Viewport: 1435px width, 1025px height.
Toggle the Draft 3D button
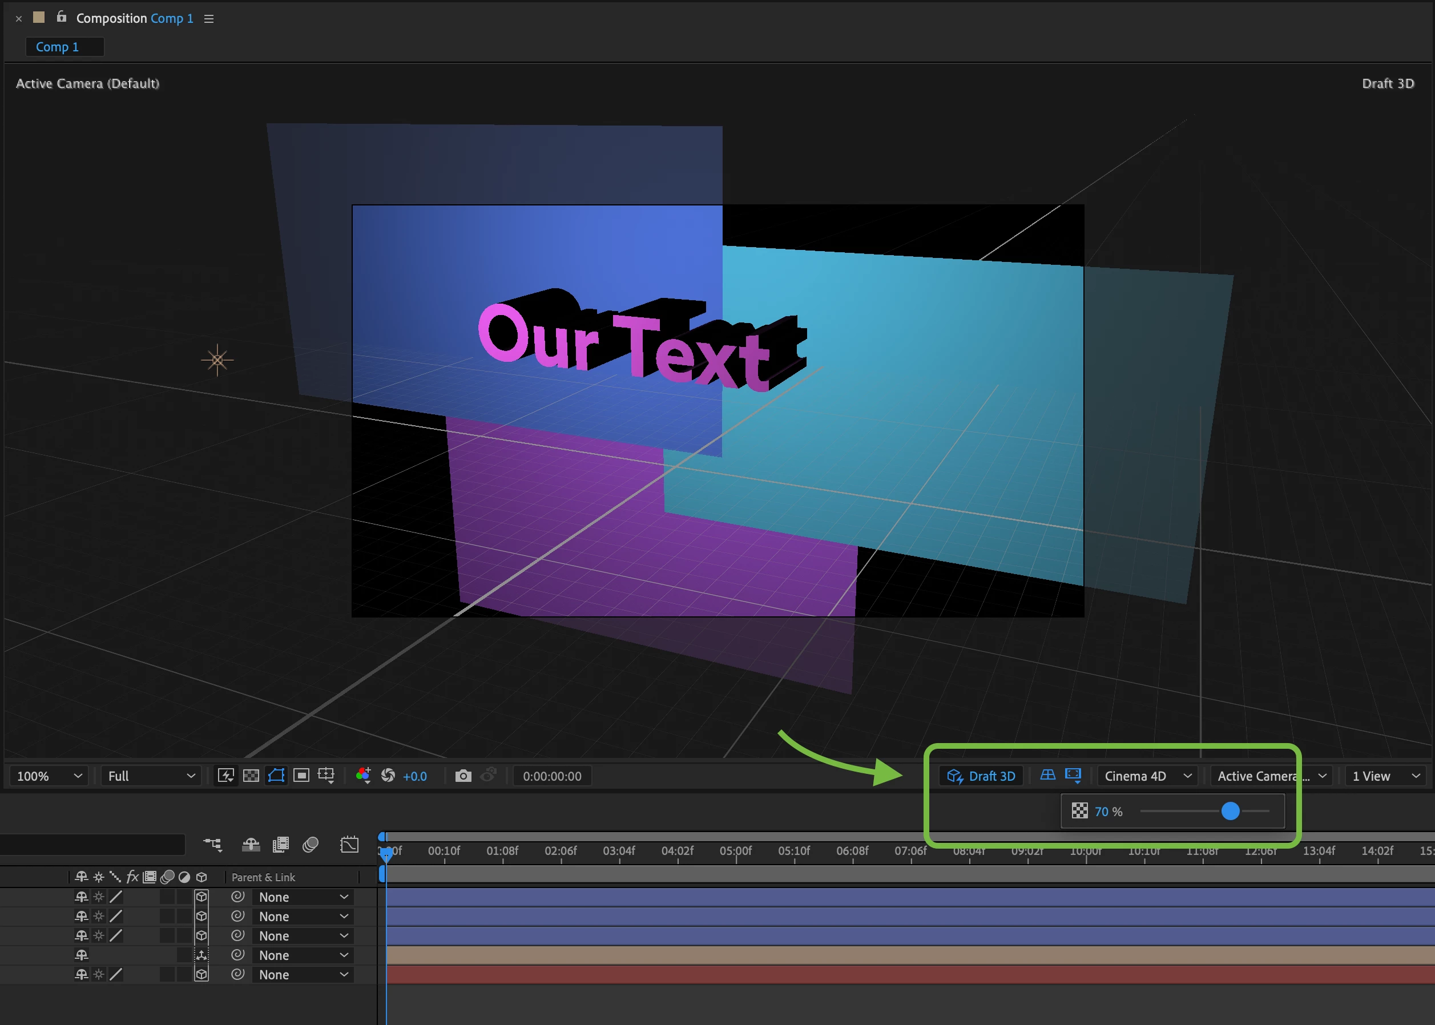(x=981, y=776)
